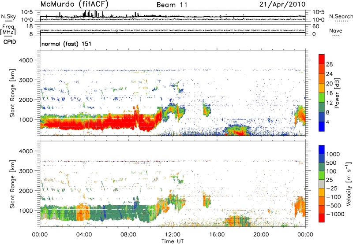
Task: Click the 20:00 time tick label
Action: coord(261,235)
